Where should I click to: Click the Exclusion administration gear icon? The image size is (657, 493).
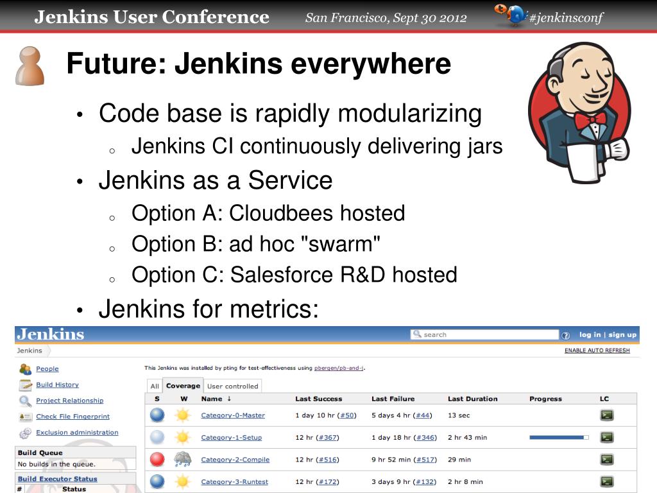(25, 433)
